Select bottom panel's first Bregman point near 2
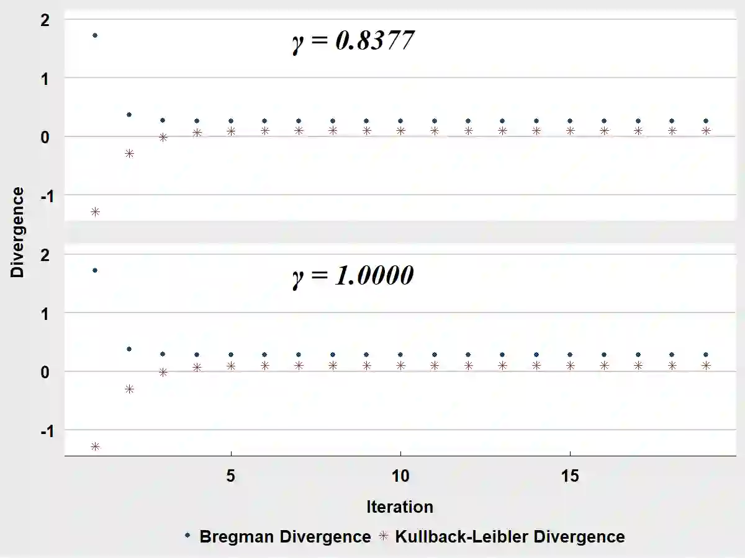Image resolution: width=745 pixels, height=558 pixels. (x=95, y=270)
